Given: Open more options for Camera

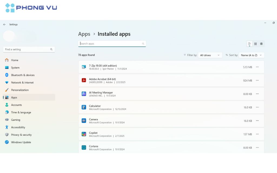Looking at the screenshot, I should tap(257, 121).
